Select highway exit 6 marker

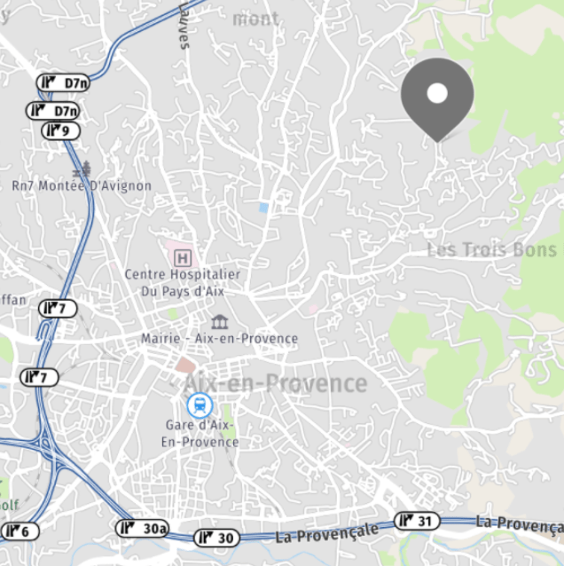pos(20,531)
